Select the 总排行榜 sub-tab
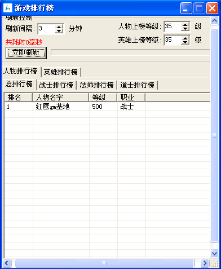This screenshot has width=221, height=269. [20, 84]
